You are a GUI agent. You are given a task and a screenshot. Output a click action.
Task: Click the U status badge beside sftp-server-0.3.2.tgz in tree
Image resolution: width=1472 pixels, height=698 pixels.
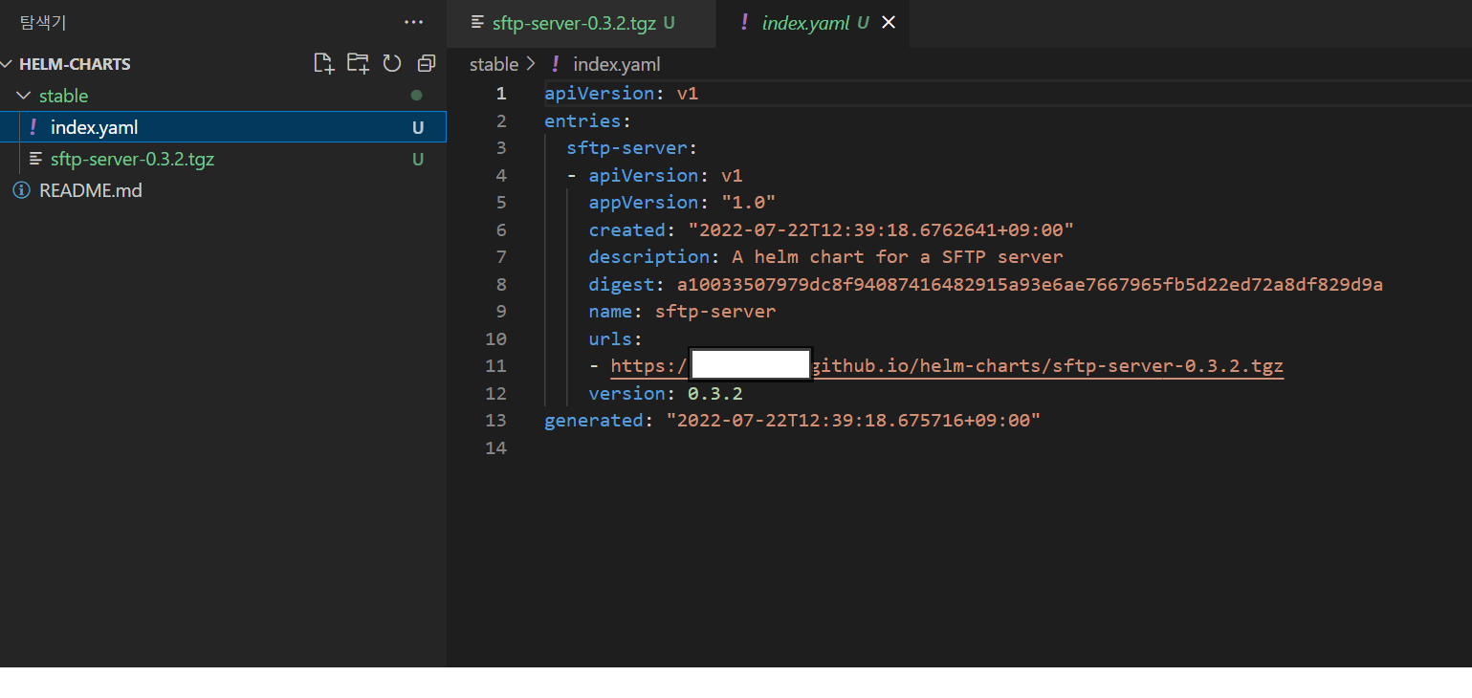pyautogui.click(x=418, y=159)
